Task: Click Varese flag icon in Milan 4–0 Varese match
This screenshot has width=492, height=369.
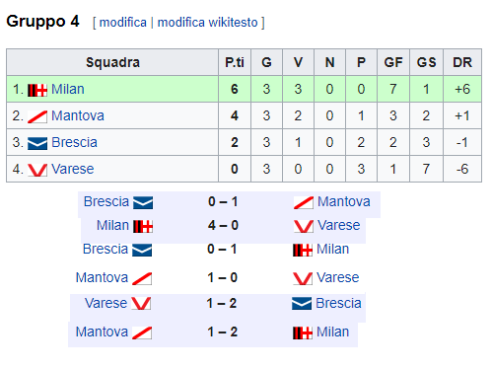Action: pyautogui.click(x=304, y=226)
